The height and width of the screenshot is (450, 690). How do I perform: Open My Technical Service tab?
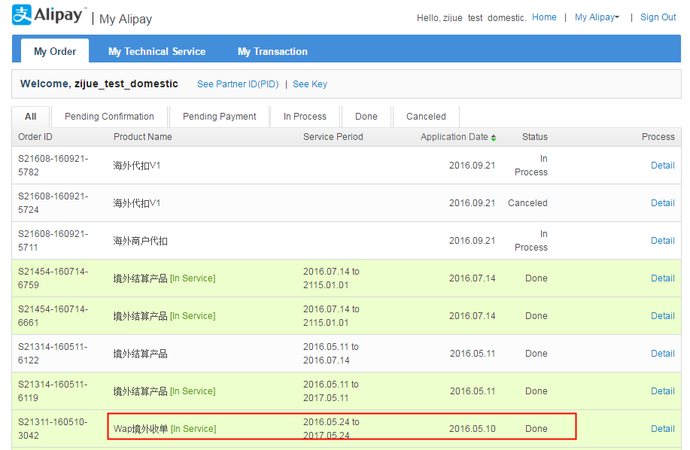pos(157,51)
